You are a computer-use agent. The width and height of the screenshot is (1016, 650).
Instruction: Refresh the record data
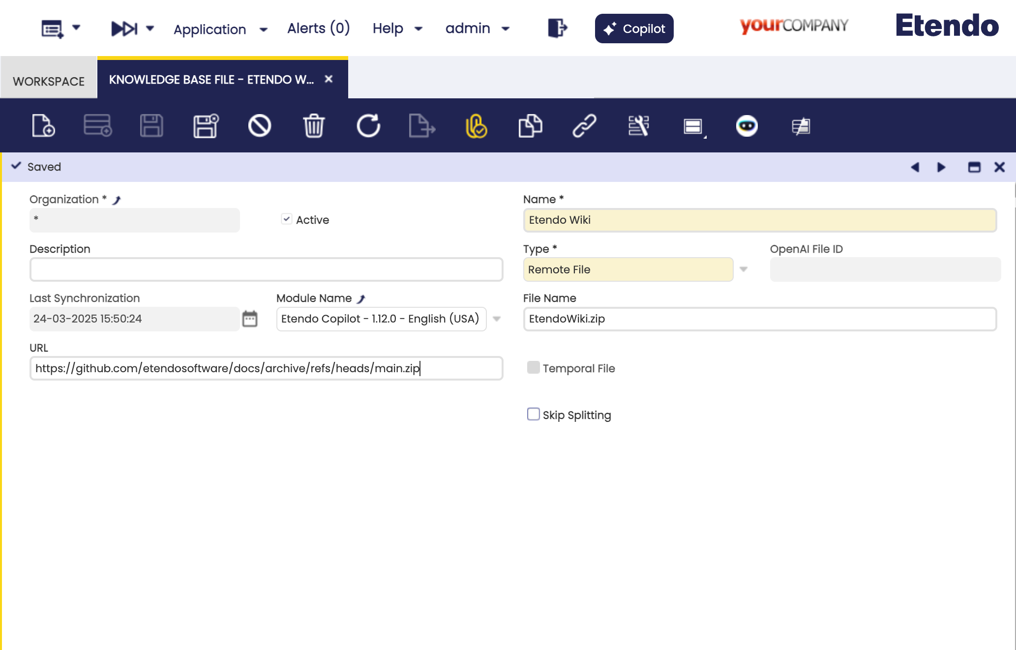point(368,126)
